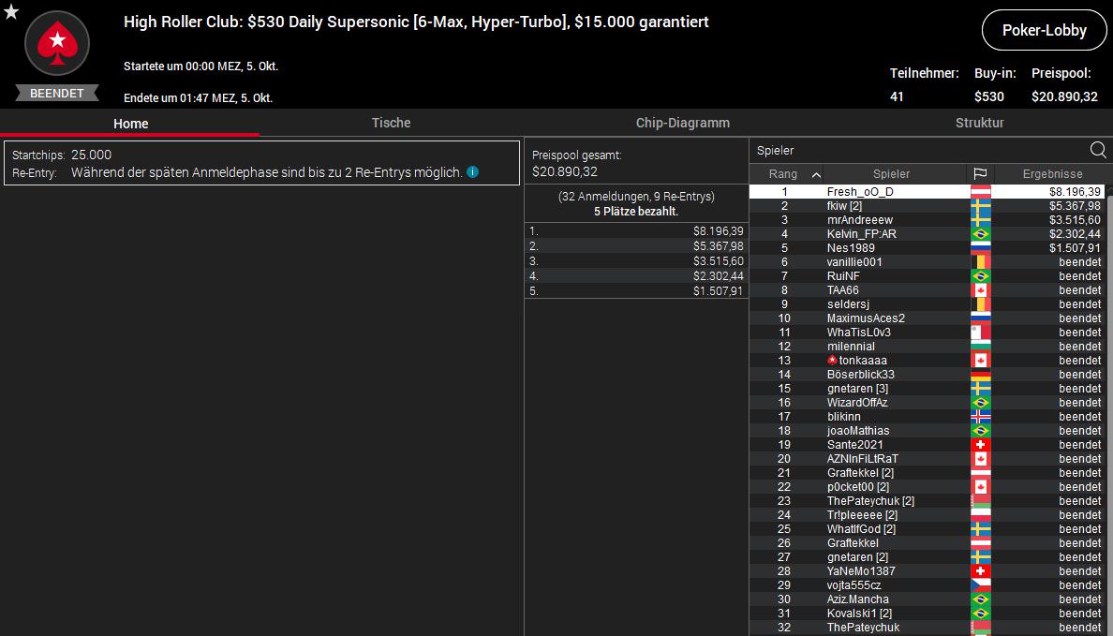Viewport: 1113px width, 636px height.
Task: Toggle the sort arrow in Rang header
Action: click(816, 174)
